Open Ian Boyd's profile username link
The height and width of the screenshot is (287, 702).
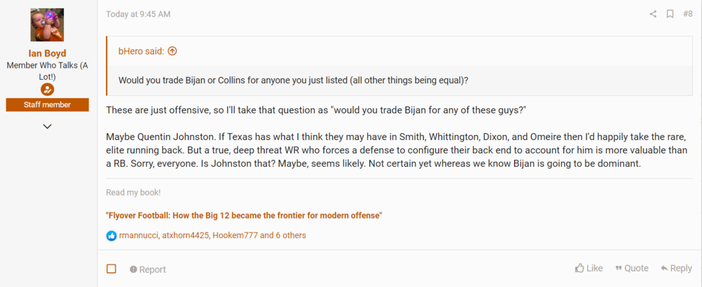click(47, 52)
